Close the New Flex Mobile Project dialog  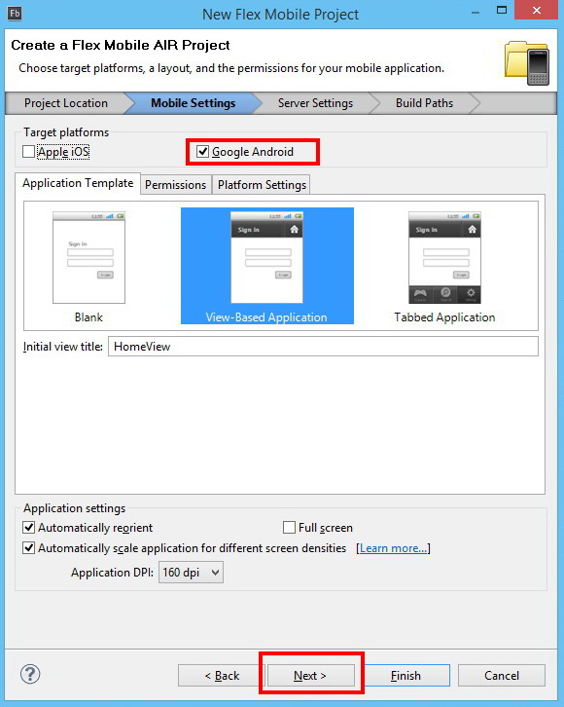[536, 10]
